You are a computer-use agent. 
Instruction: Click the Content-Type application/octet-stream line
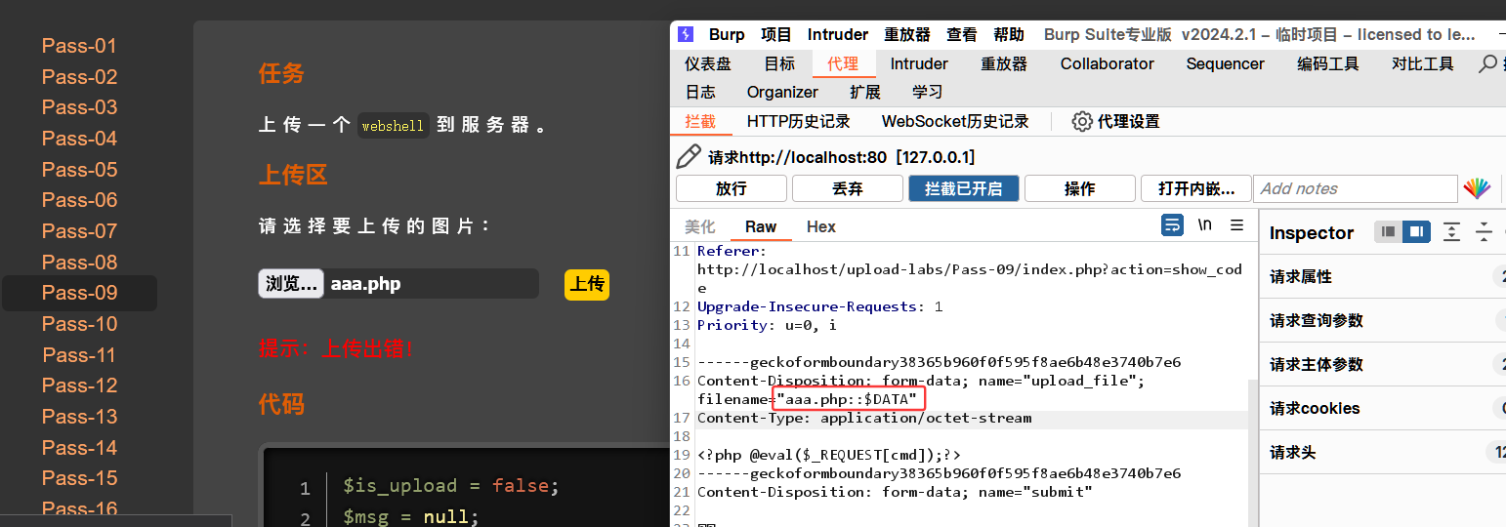(x=864, y=418)
